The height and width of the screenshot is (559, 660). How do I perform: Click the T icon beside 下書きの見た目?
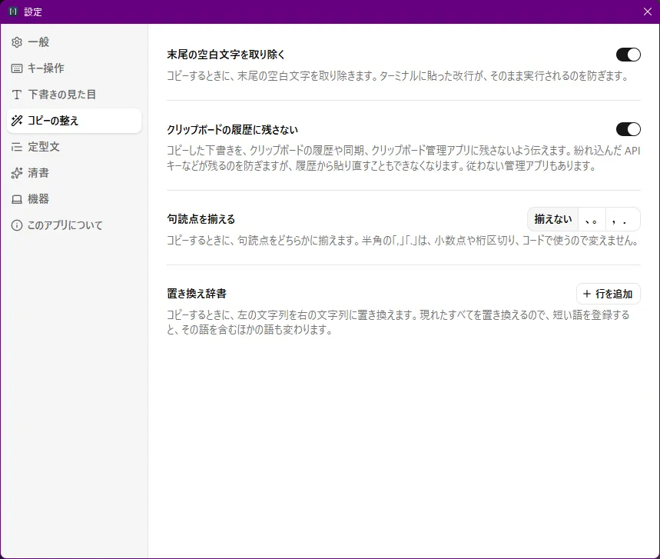click(17, 95)
